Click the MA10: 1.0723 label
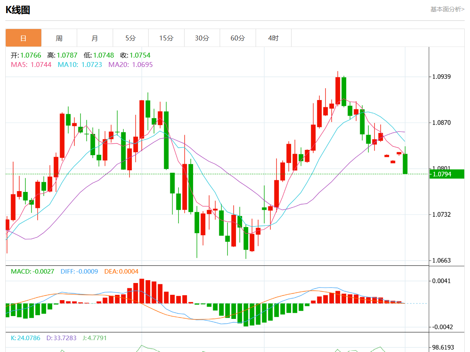Image resolution: width=470 pixels, height=352 pixels. click(80, 65)
